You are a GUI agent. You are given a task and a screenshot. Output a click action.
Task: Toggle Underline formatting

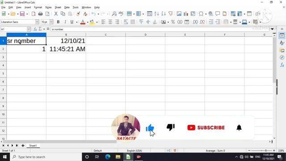click(72, 22)
